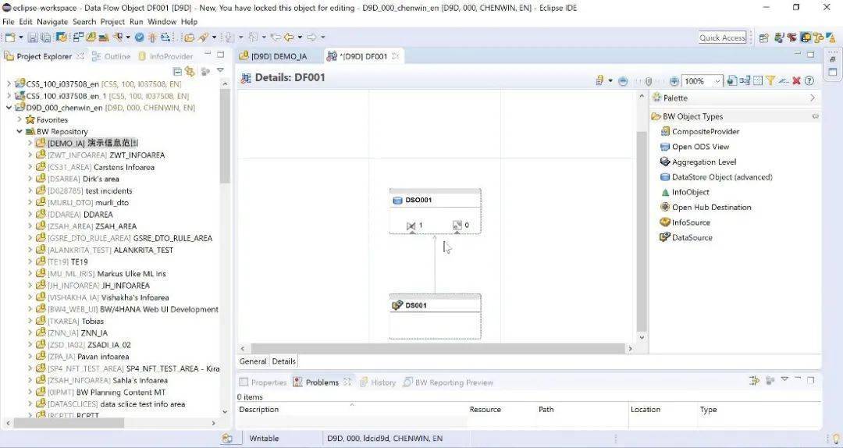Click the auto layout icon in Details toolbar
843x448 pixels.
coord(745,80)
